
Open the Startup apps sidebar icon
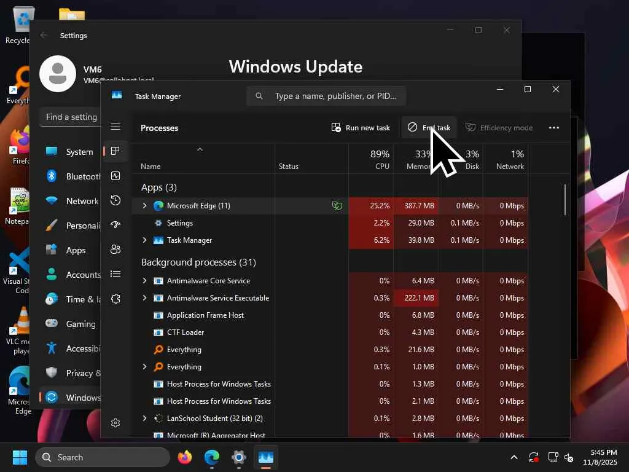coord(115,225)
